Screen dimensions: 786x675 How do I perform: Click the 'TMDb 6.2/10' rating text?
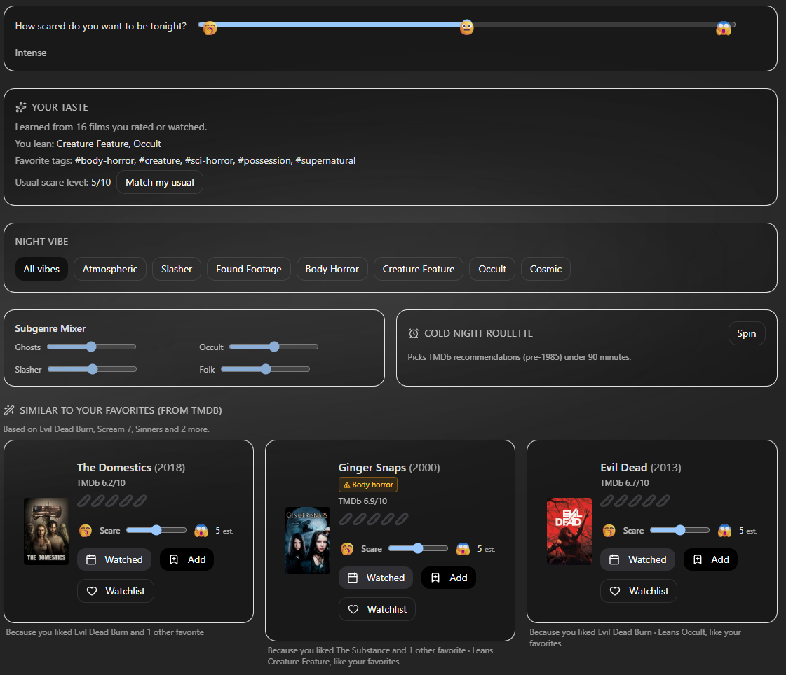(101, 483)
